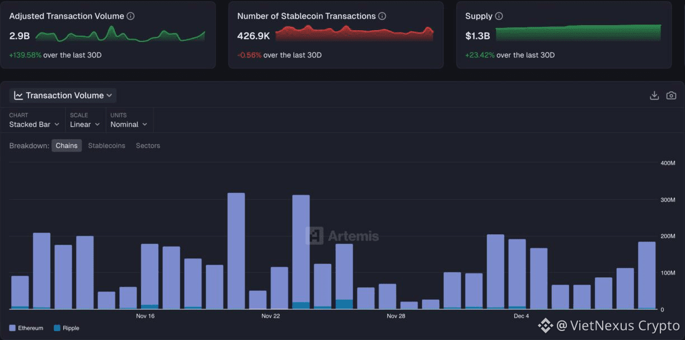Take a chart snapshot with camera icon
Viewport: 685px width, 340px height.
point(671,96)
